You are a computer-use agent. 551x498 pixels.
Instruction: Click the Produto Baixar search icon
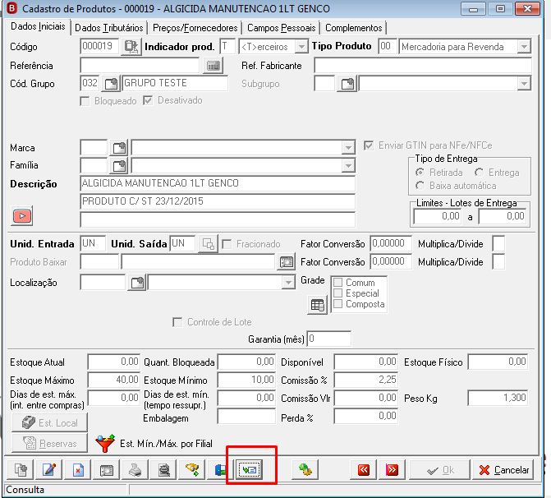point(286,262)
